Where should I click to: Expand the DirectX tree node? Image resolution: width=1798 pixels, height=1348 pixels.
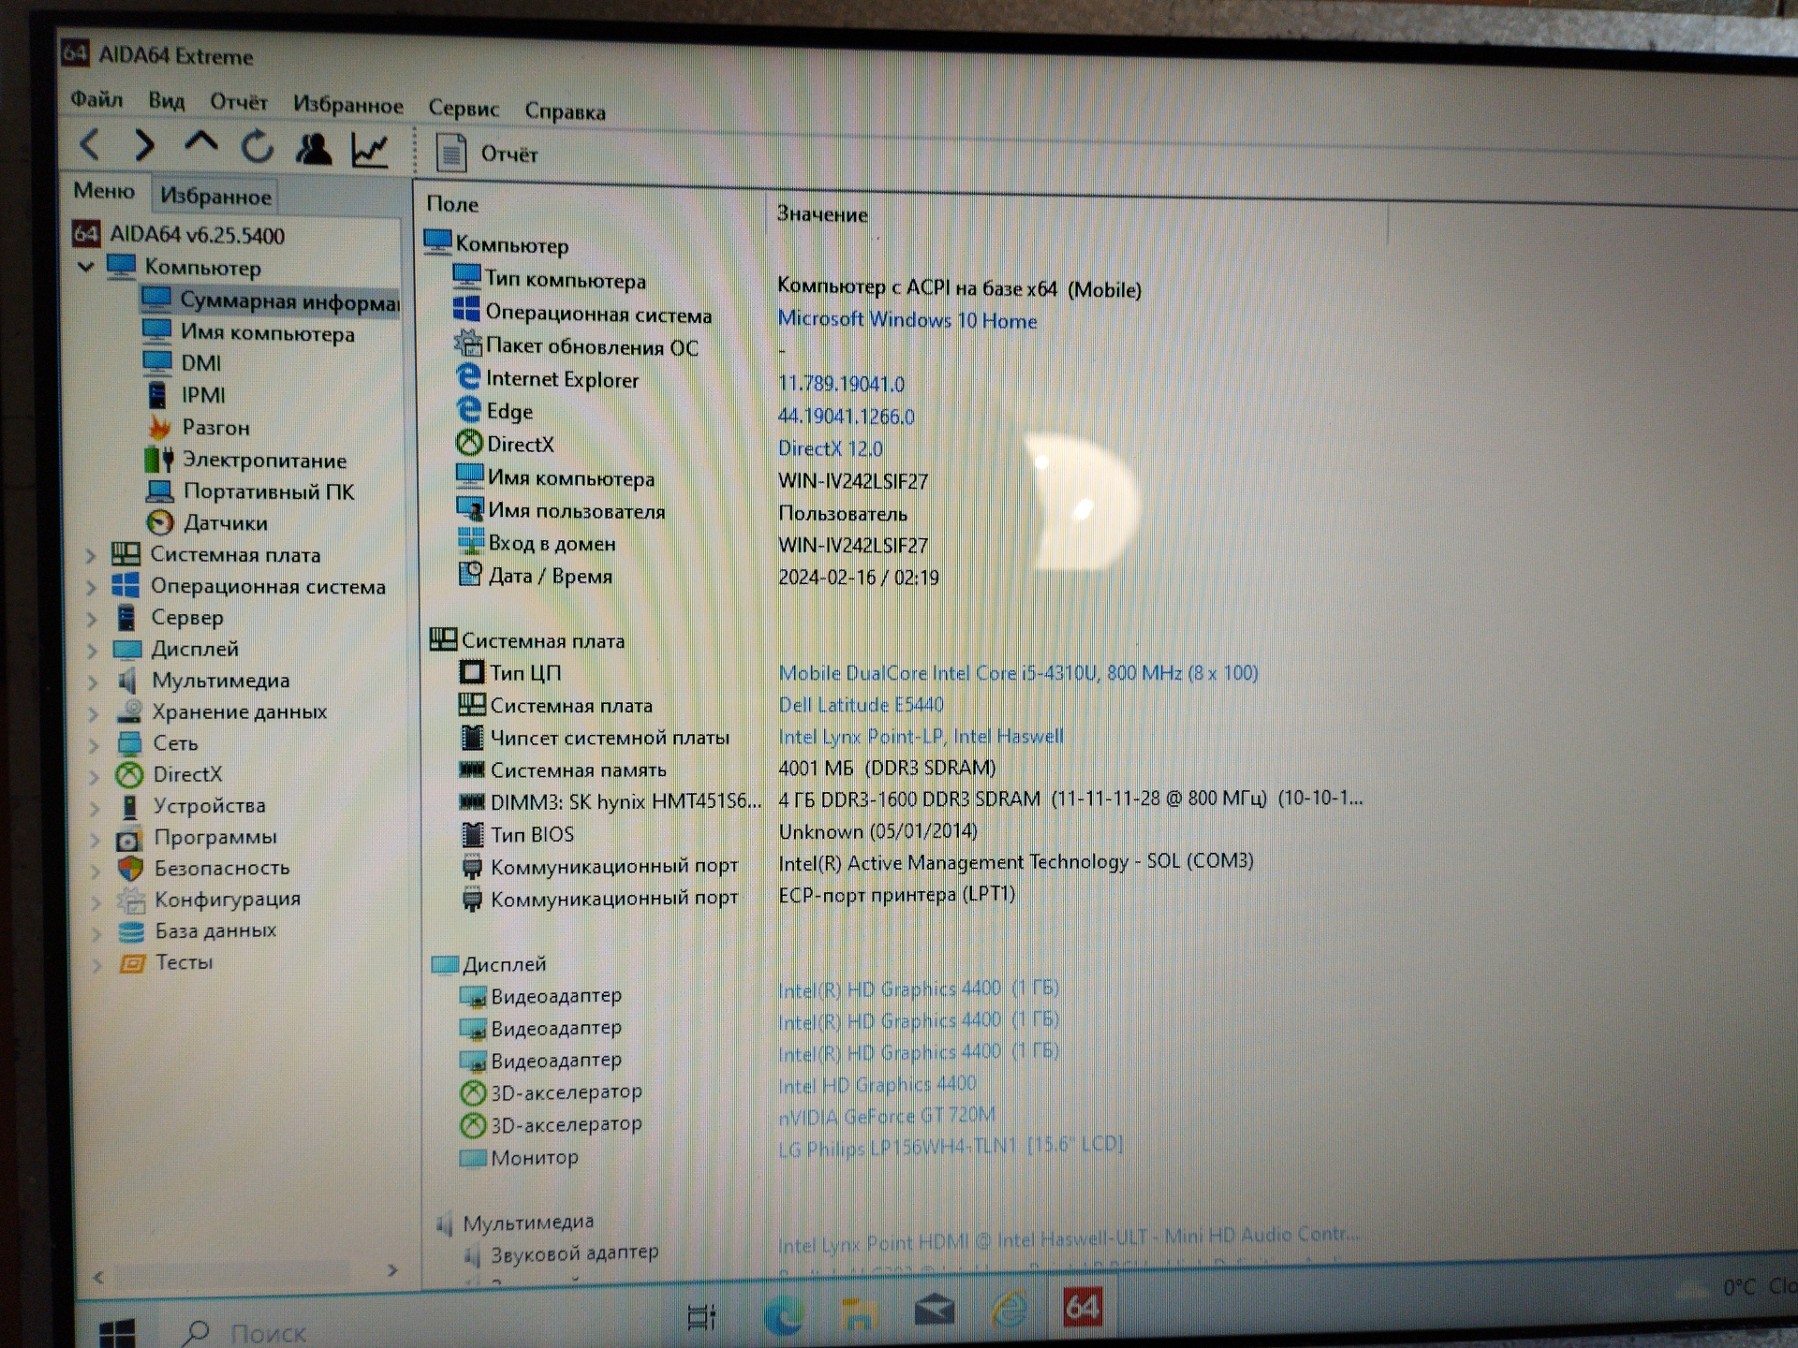[94, 776]
